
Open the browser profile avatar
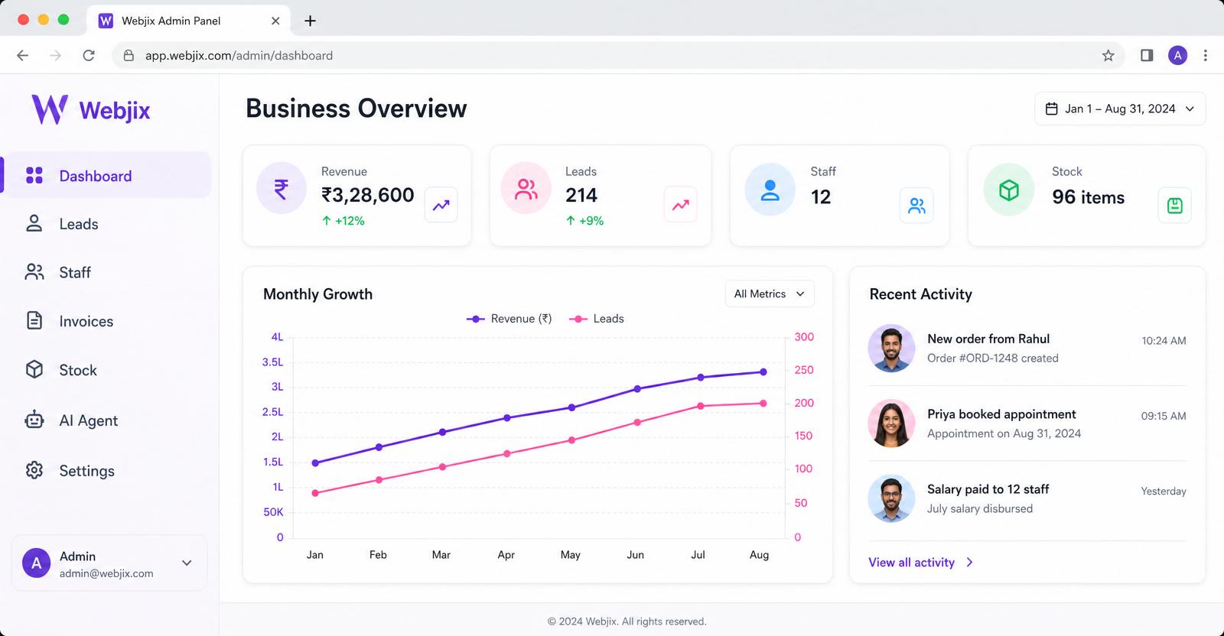click(x=1178, y=55)
